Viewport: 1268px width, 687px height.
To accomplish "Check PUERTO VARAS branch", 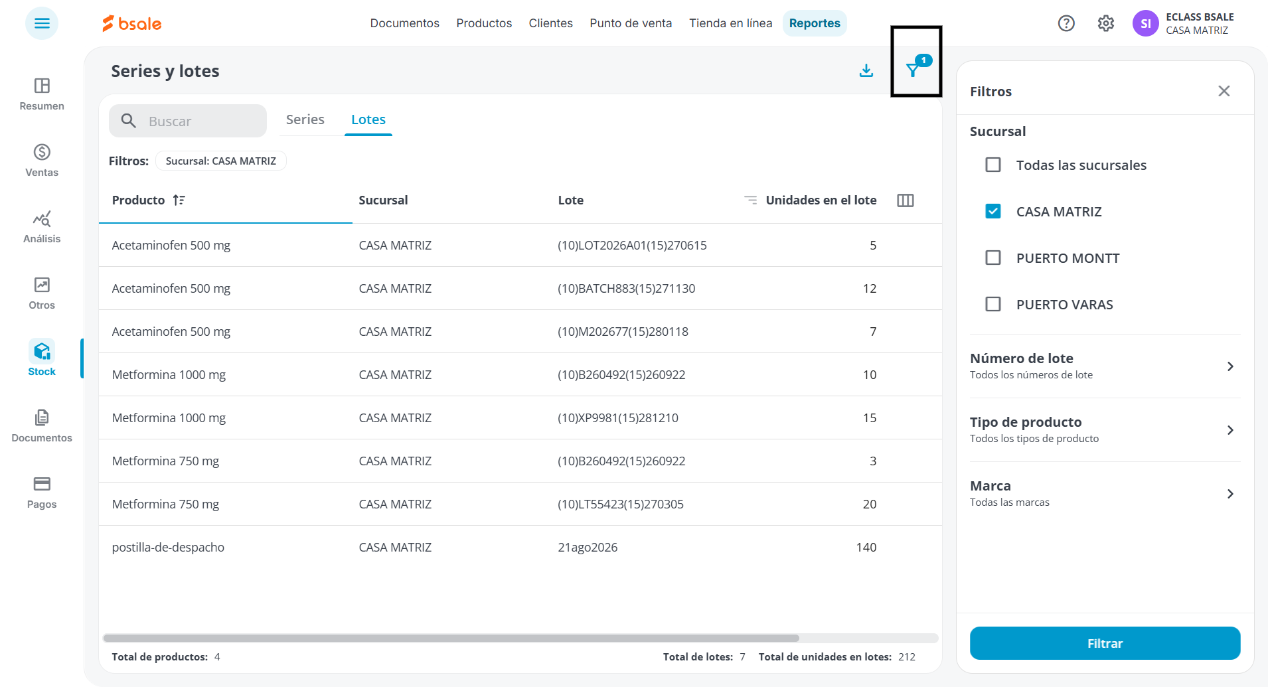I will click(993, 304).
